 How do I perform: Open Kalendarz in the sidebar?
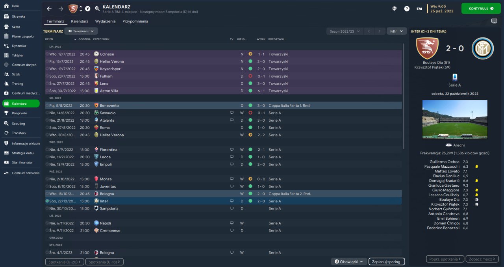21,104
